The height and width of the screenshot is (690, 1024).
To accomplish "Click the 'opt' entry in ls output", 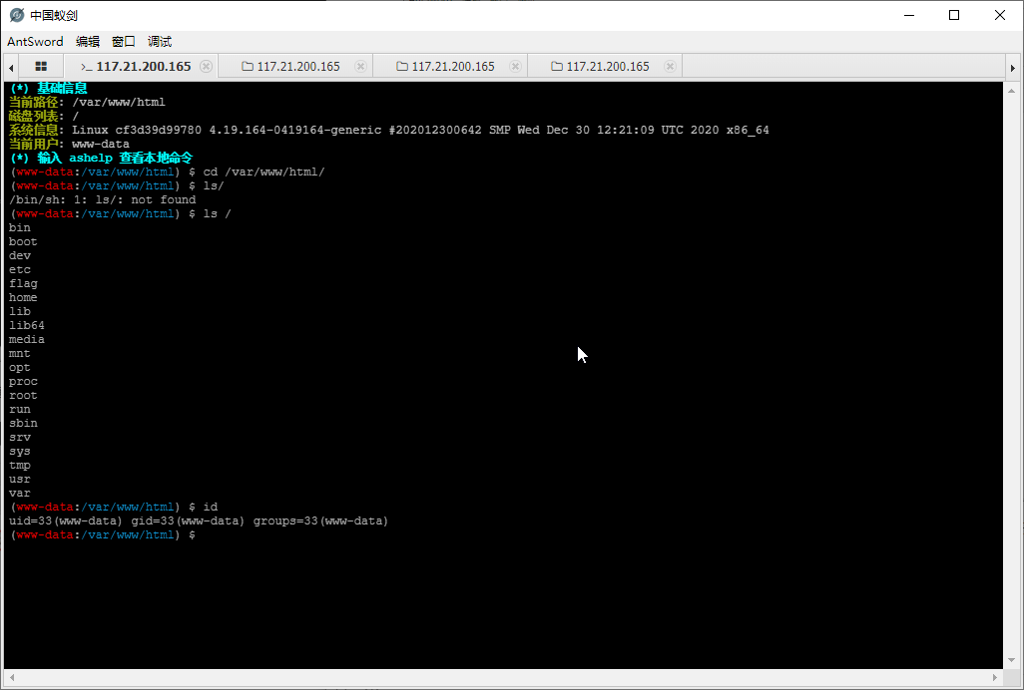I will [x=20, y=367].
